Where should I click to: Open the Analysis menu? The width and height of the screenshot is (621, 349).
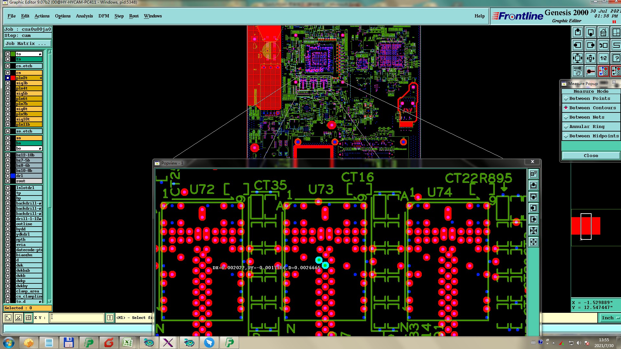tap(84, 16)
